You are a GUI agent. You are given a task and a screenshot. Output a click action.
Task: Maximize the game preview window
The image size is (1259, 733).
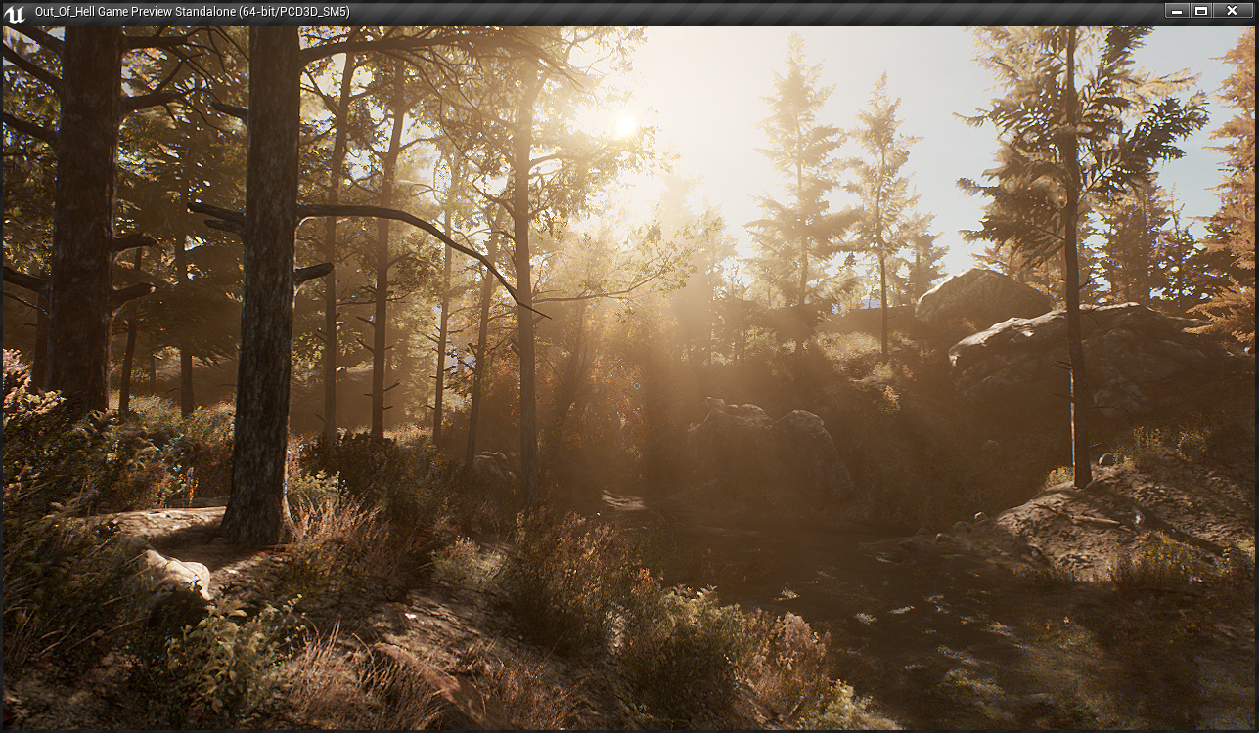pos(1202,11)
